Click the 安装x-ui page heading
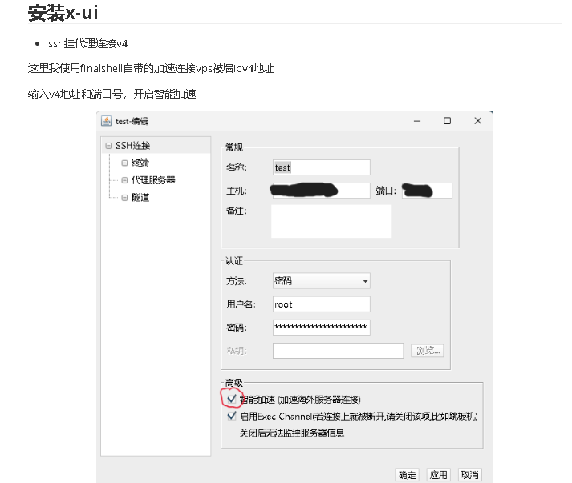The image size is (572, 483). [x=63, y=13]
